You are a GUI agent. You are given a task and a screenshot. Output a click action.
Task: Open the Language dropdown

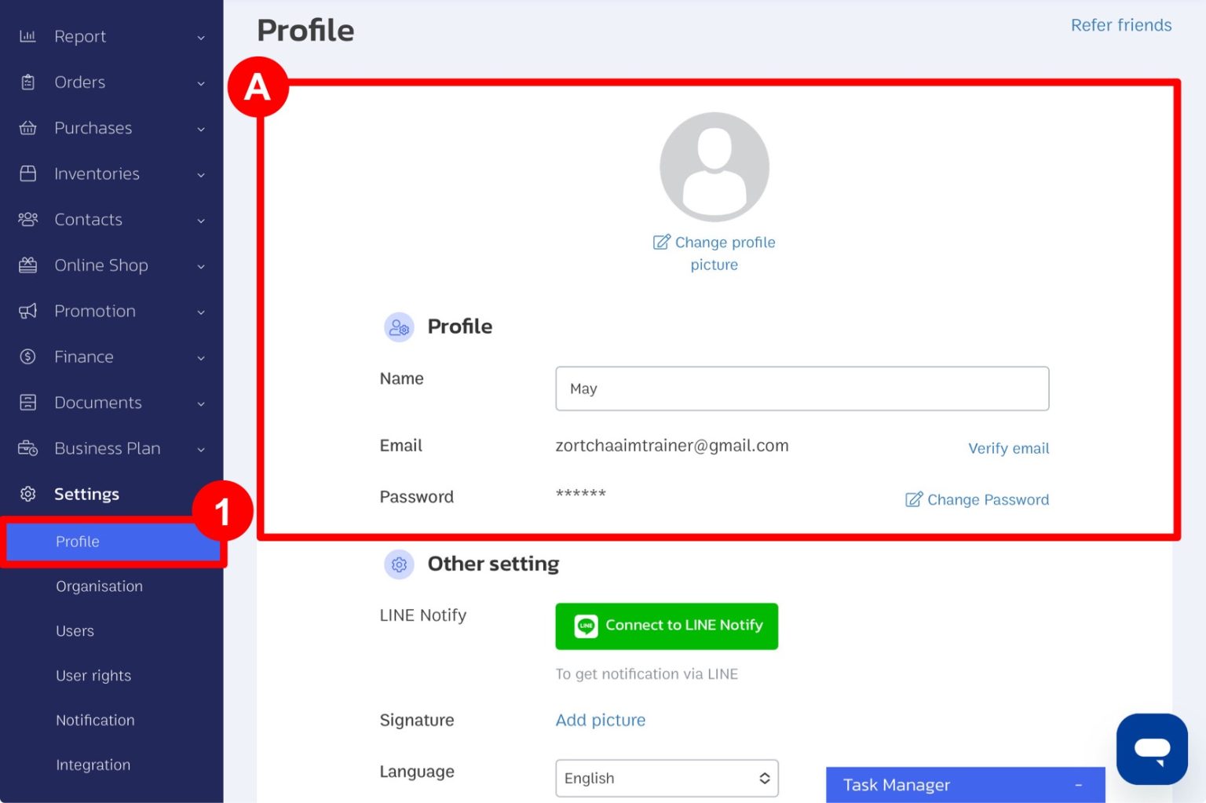coord(666,778)
